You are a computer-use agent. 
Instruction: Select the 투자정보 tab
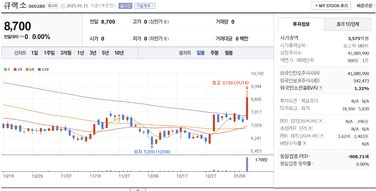(x=301, y=24)
